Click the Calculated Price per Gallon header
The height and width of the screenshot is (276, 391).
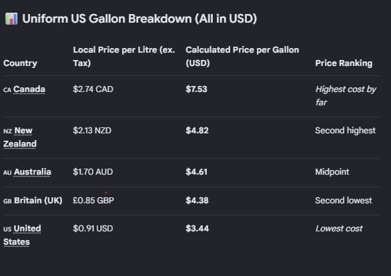(x=242, y=57)
